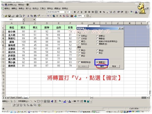Open the 格式(O) menu
152x114 pixels.
coord(35,8)
